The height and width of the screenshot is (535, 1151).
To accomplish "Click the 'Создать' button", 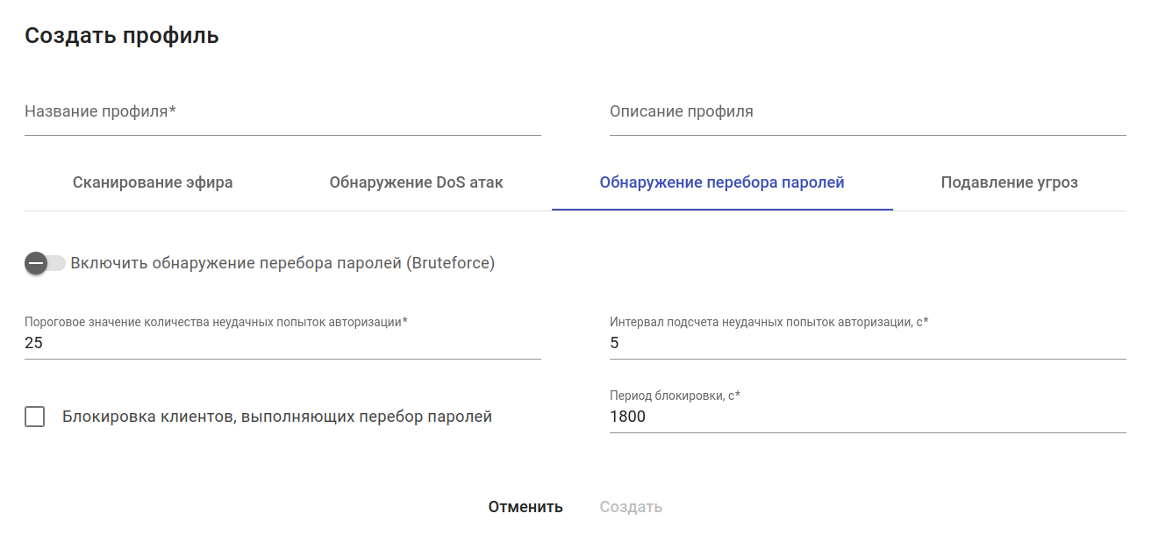I will coord(631,507).
